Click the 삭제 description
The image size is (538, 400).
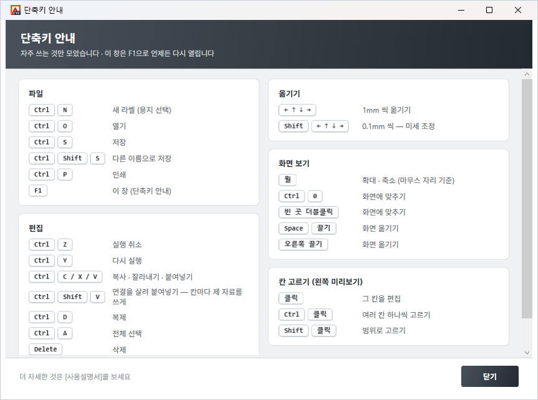[x=119, y=350]
